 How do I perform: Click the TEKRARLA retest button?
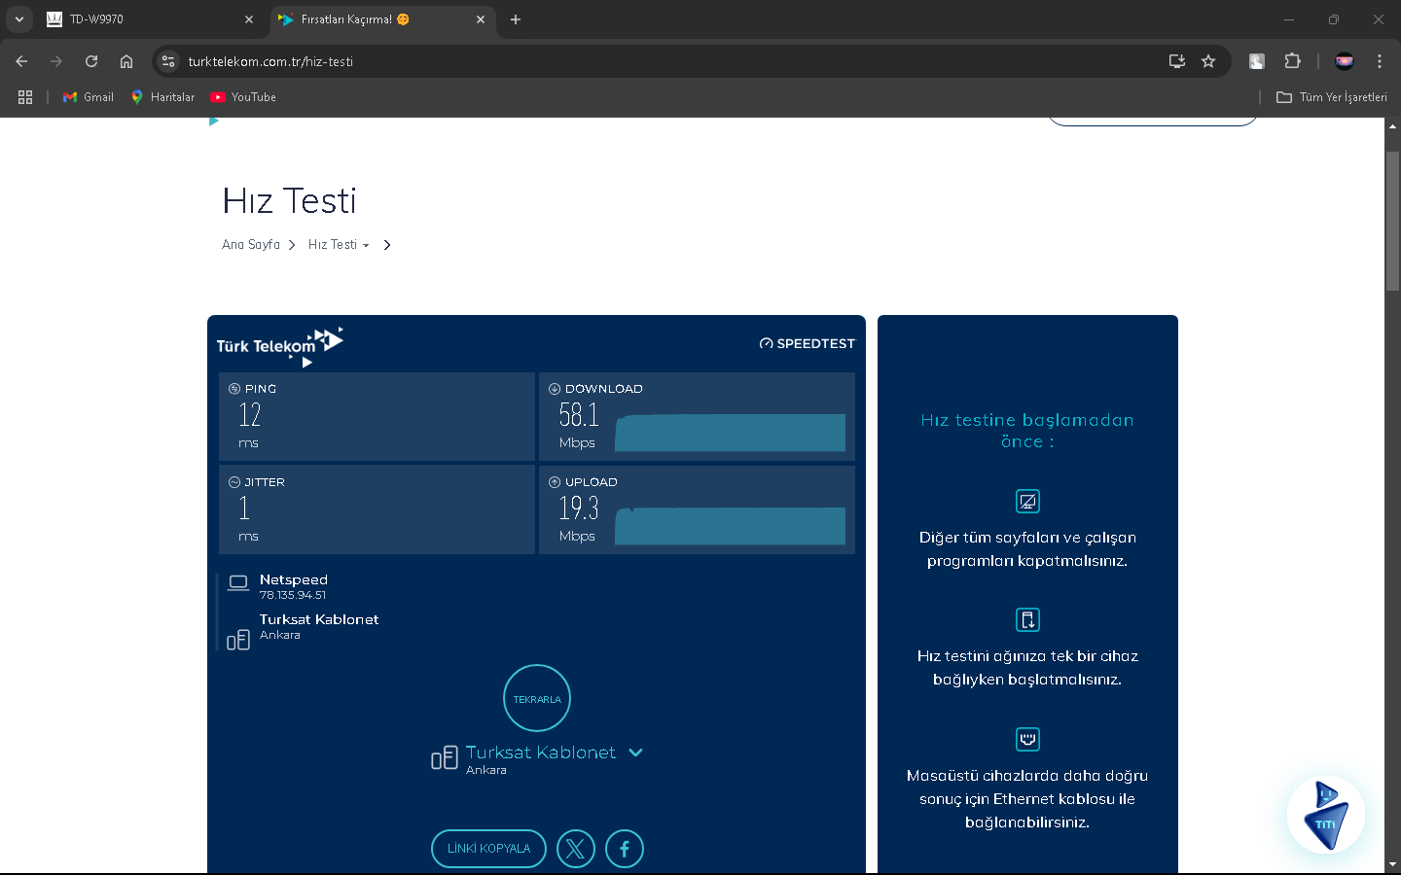coord(537,698)
